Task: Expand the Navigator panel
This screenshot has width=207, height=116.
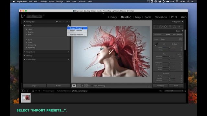Action: [25, 22]
